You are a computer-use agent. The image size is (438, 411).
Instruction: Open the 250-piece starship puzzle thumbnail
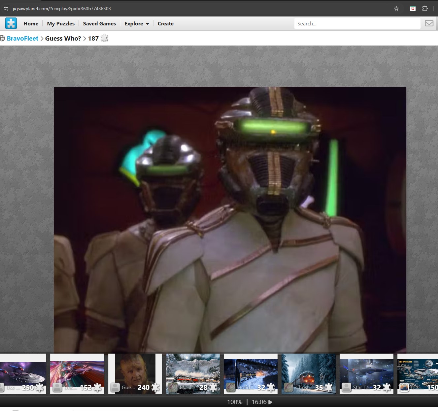[x=23, y=374]
